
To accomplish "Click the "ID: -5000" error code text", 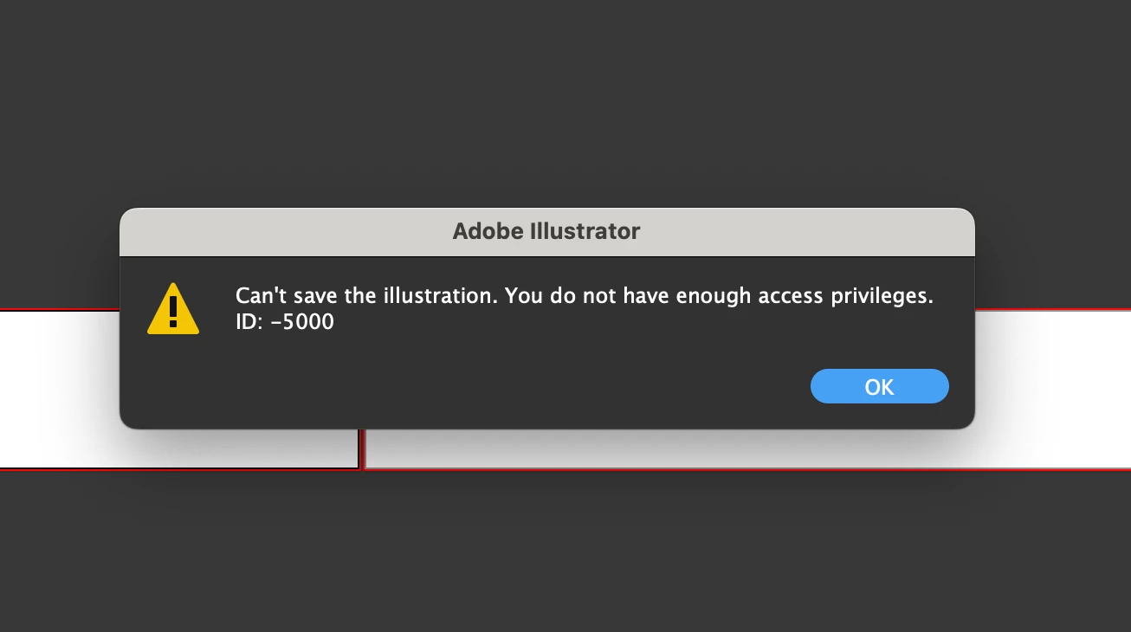I will pyautogui.click(x=285, y=322).
